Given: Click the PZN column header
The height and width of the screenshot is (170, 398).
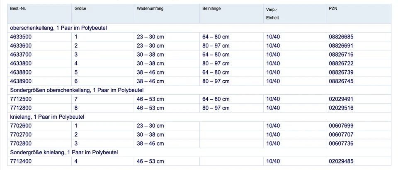Looking at the screenshot, I should [333, 9].
